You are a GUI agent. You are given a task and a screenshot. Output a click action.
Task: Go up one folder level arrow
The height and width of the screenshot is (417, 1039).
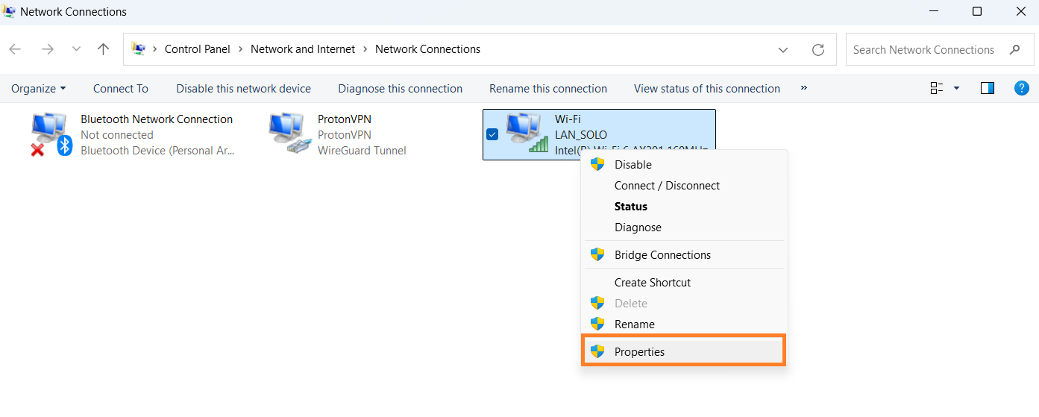click(104, 49)
